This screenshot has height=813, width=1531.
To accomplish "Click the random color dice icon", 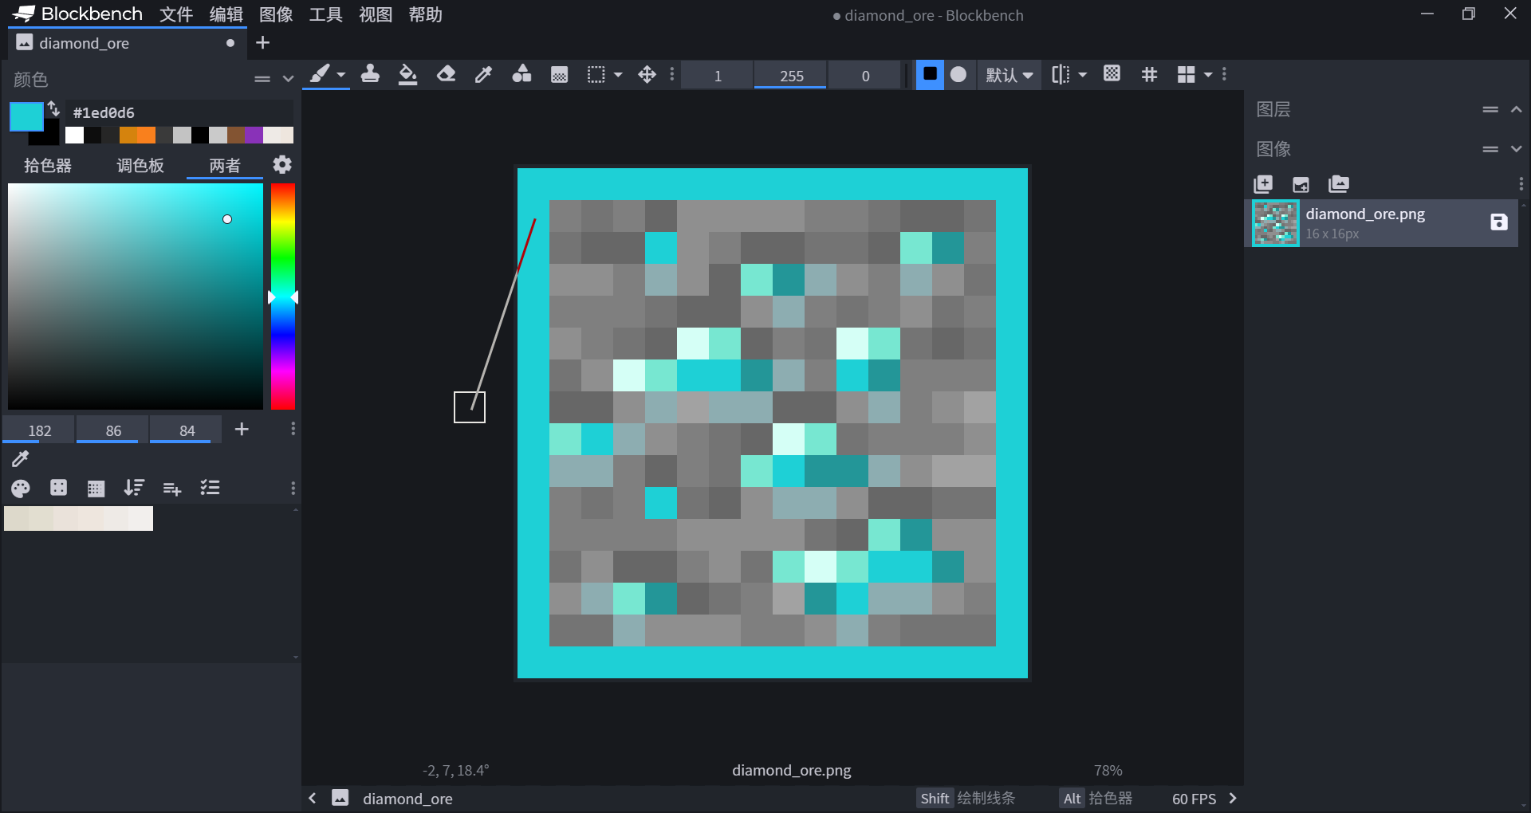I will pyautogui.click(x=58, y=488).
